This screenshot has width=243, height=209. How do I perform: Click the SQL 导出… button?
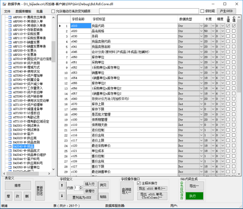[194, 186]
